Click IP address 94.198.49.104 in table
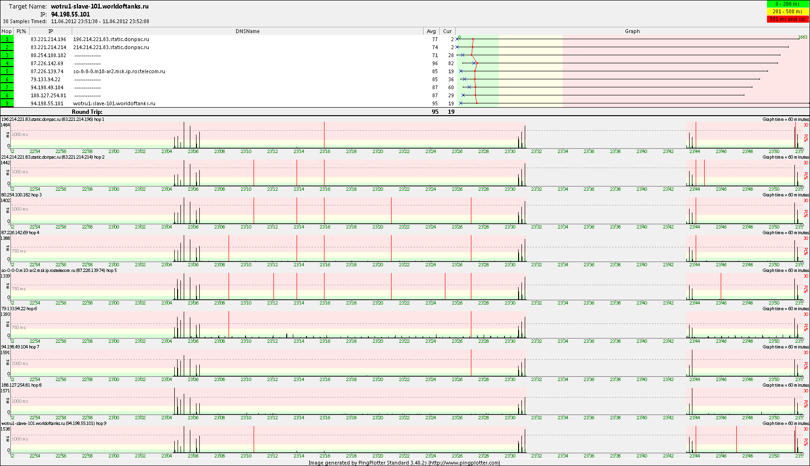This screenshot has width=810, height=466. click(47, 87)
